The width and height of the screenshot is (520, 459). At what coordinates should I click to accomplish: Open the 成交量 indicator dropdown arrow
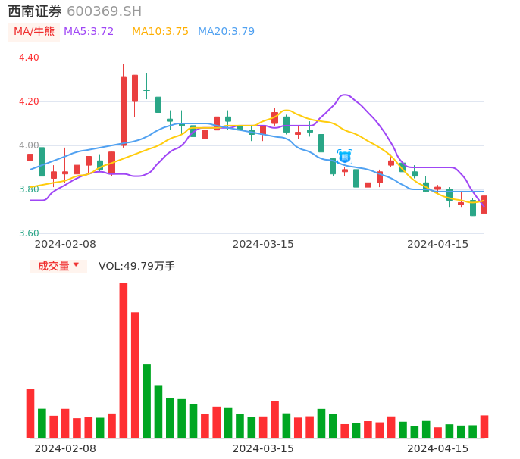point(76,265)
